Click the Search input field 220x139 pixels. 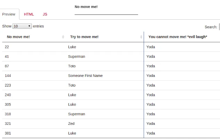coord(219,27)
